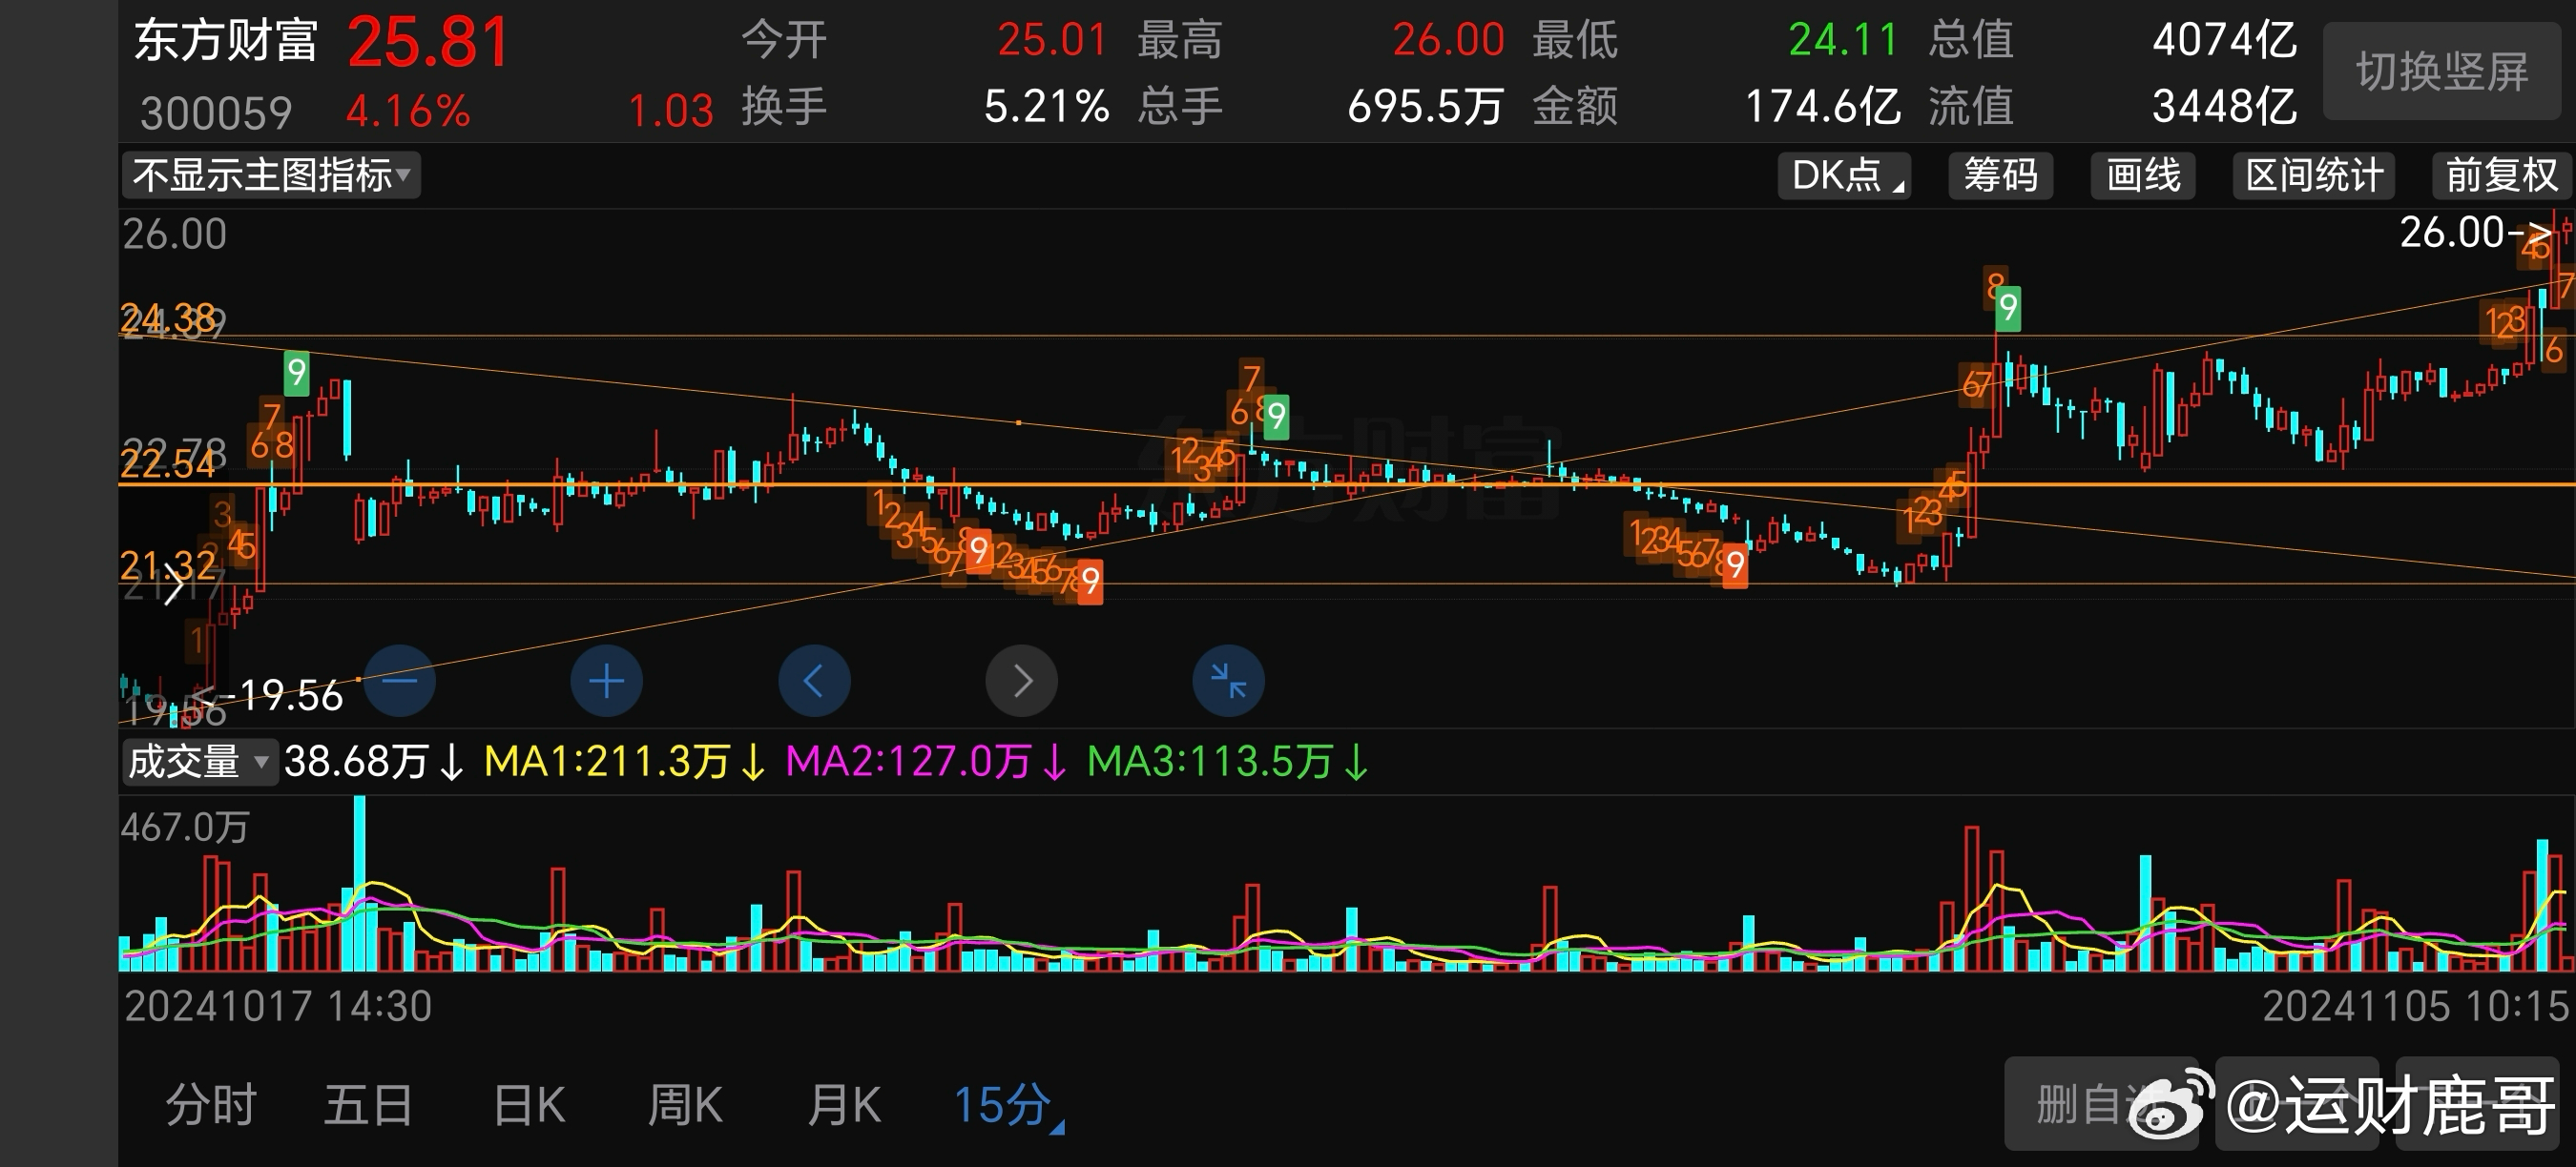
Task: Open the main chart indicator dropdown
Action: 271,175
